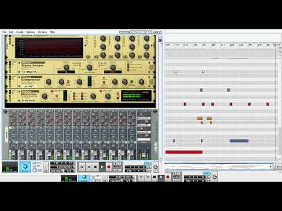
Task: Click the Compressor ratio knob
Action: pos(79,81)
